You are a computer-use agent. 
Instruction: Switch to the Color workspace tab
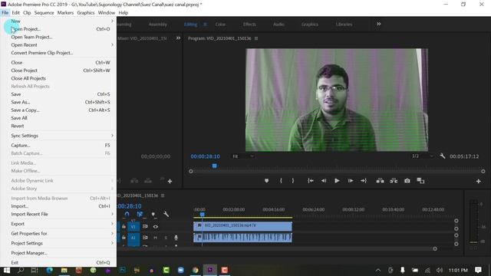[220, 25]
